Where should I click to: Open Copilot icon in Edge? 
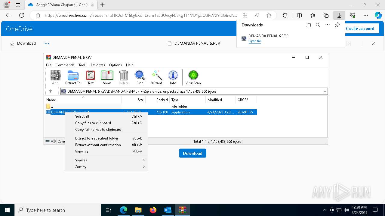(x=378, y=15)
